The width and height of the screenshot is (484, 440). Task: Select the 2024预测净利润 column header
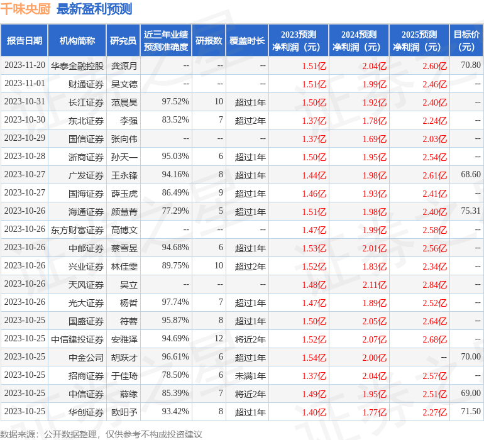tap(359, 40)
